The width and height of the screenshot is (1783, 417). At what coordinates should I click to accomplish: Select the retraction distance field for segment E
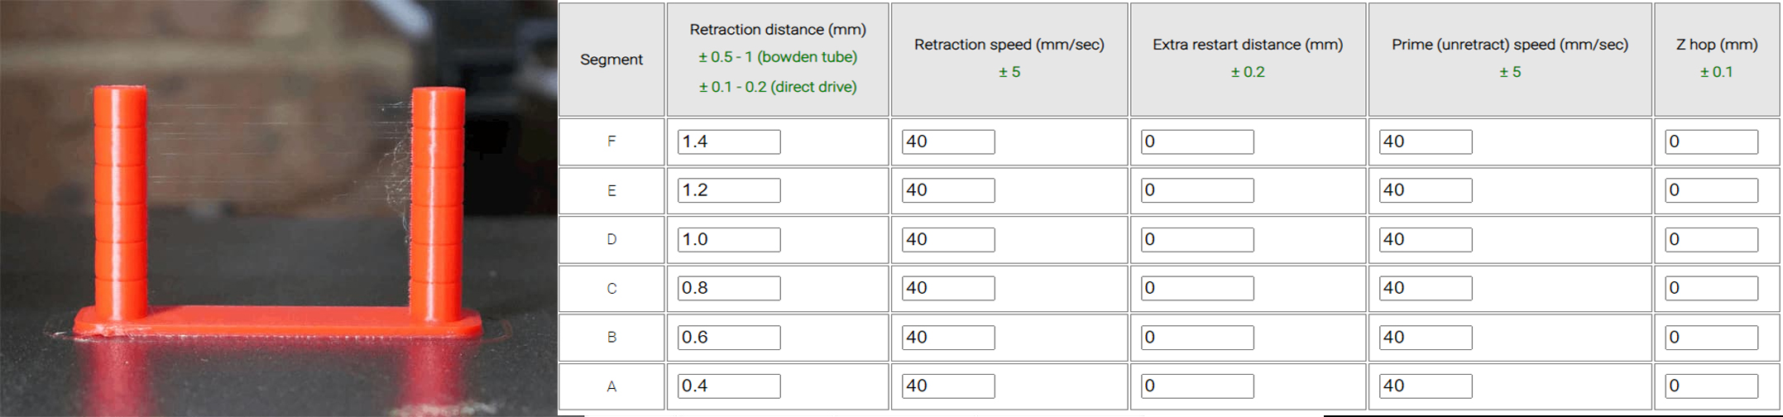pyautogui.click(x=729, y=190)
